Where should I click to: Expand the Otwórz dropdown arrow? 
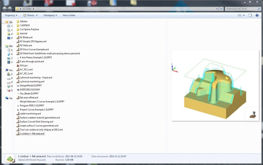(x=37, y=15)
